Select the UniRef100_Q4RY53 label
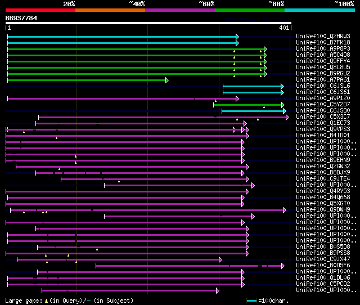The image size is (360, 305). click(x=323, y=191)
